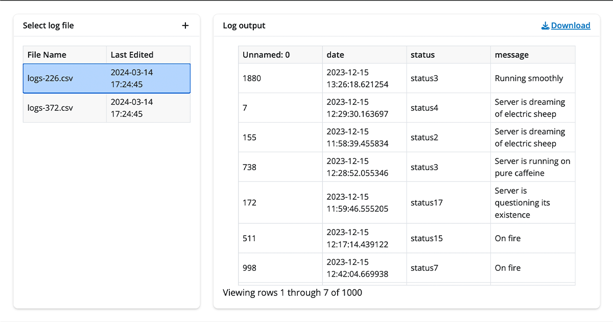The width and height of the screenshot is (613, 322).
Task: Select the logs-226.csv file row
Action: [x=106, y=79]
